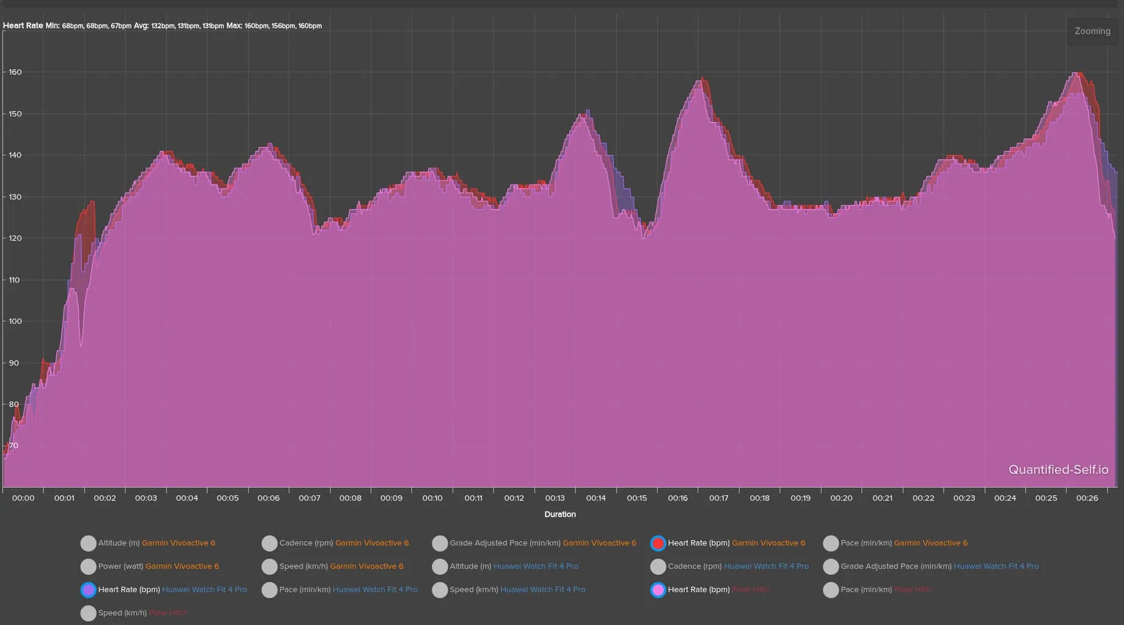1124x625 pixels.
Task: Enable Cadence series for Garmin Vivoactive 6
Action: 269,543
